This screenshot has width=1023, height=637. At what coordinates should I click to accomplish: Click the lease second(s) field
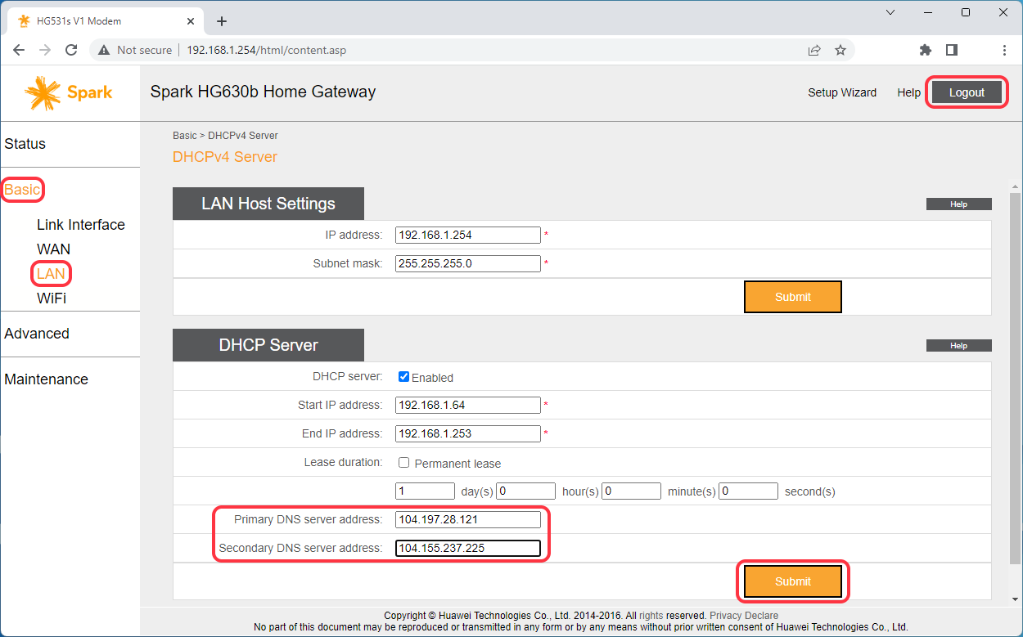click(749, 491)
